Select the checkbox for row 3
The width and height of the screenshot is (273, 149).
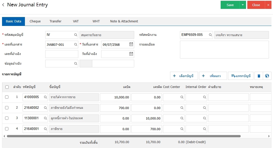[7, 118]
